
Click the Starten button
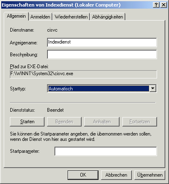coord(27,122)
